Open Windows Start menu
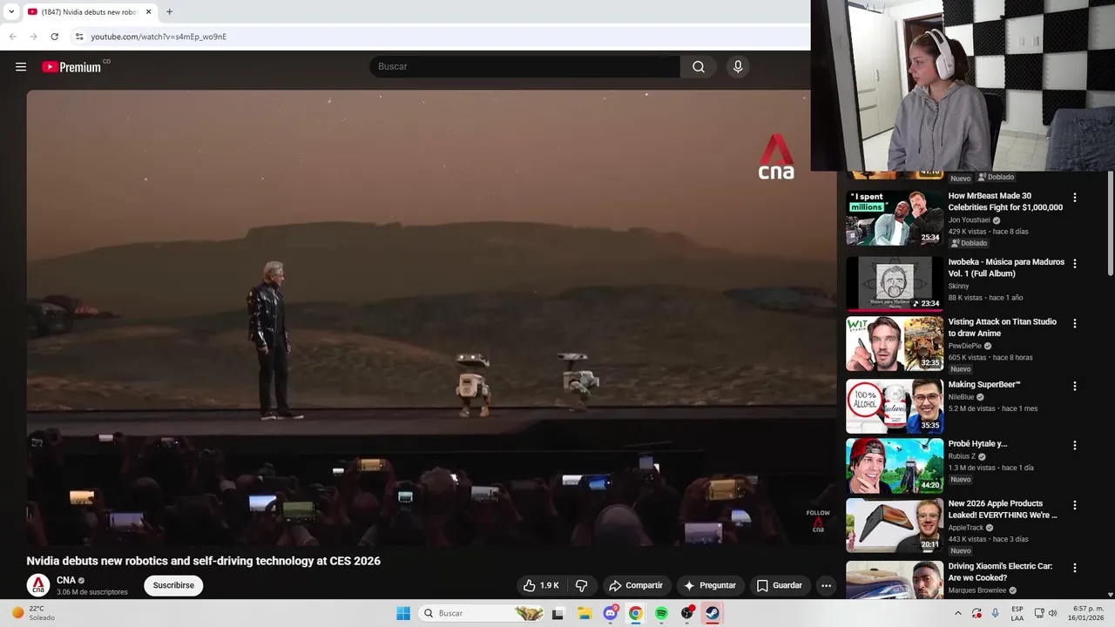Viewport: 1115px width, 627px height. tap(403, 613)
